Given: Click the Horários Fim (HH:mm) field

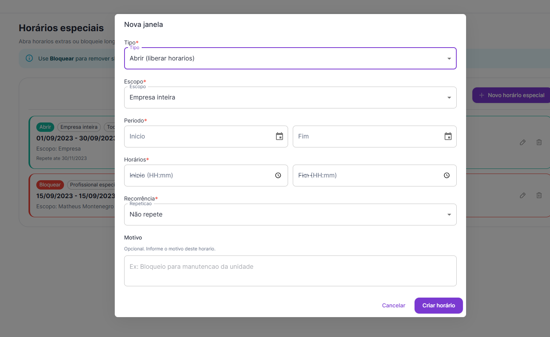Looking at the screenshot, I should tap(375, 176).
